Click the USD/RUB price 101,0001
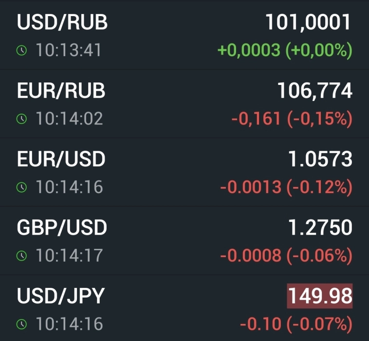The image size is (369, 341). [308, 22]
